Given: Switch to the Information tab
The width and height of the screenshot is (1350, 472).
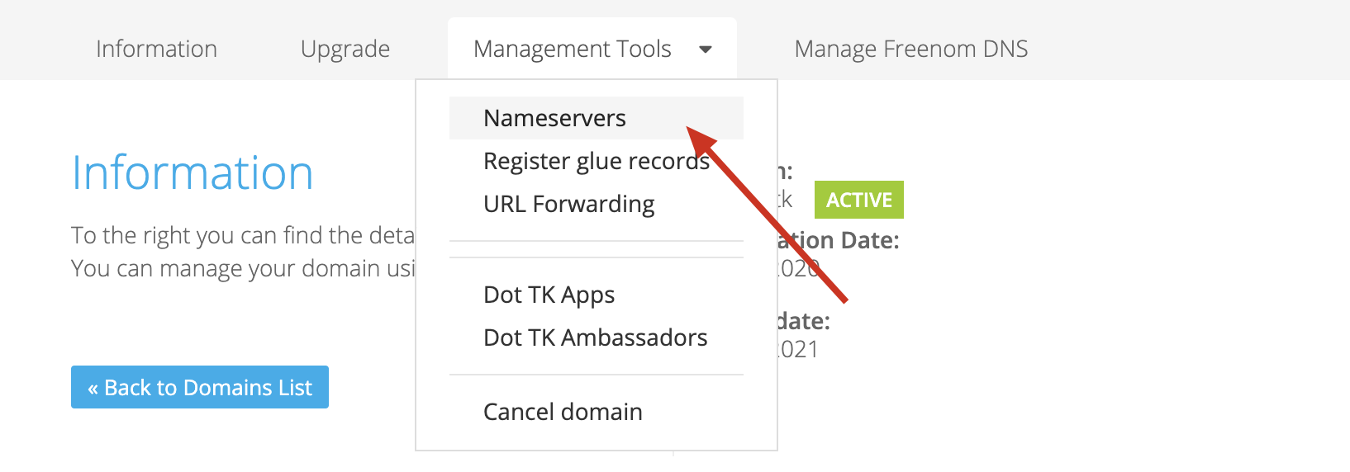Looking at the screenshot, I should pyautogui.click(x=156, y=49).
